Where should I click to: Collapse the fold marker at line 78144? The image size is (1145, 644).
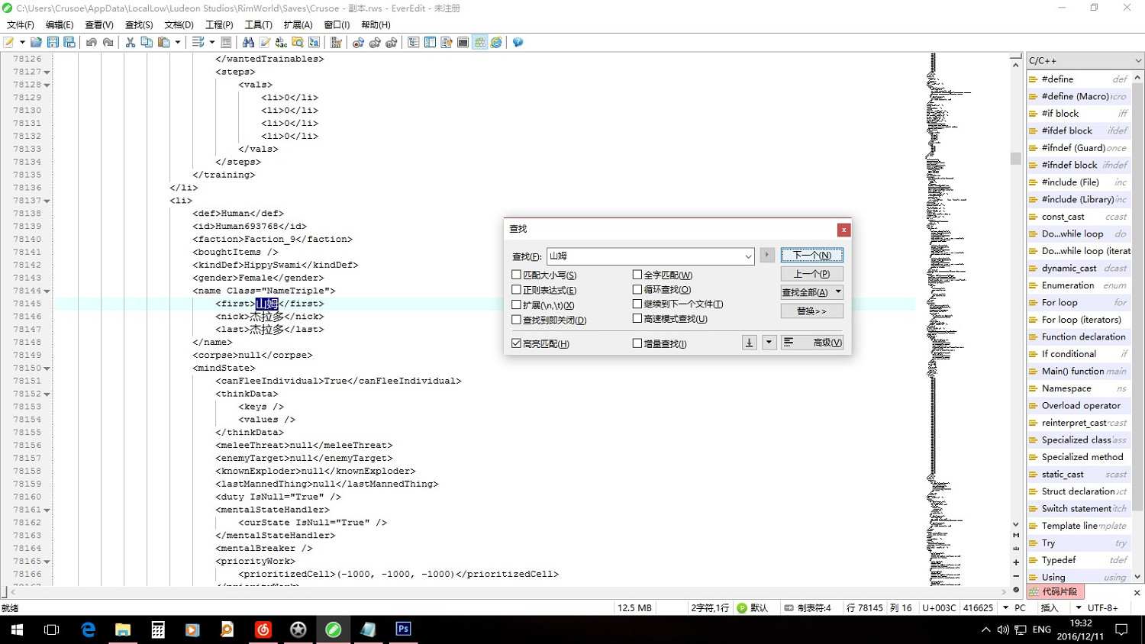(x=47, y=291)
